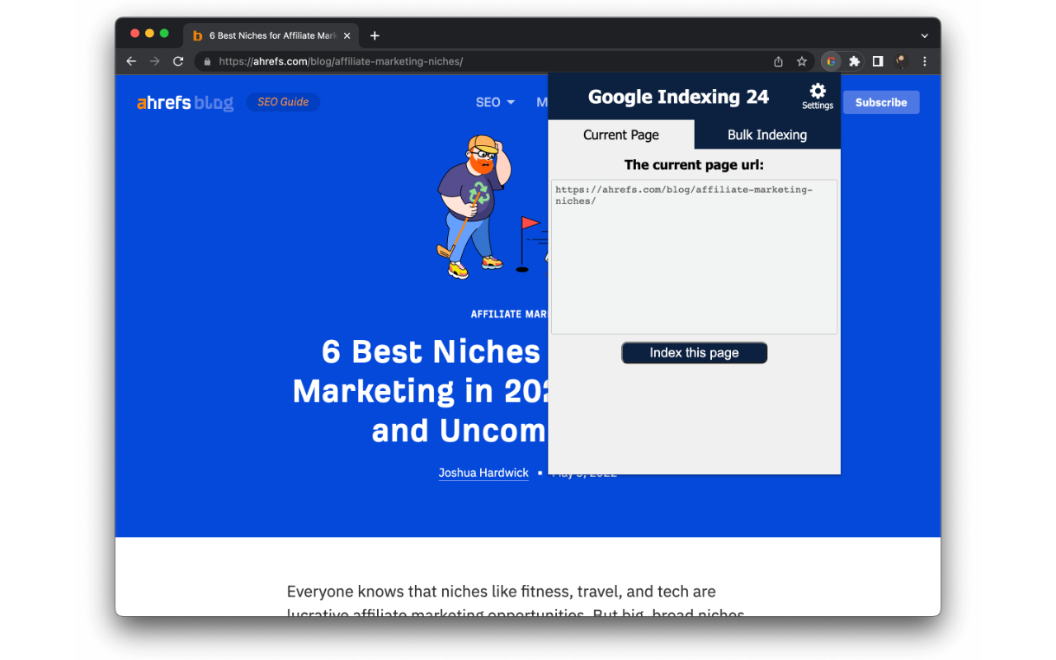This screenshot has width=1056, height=660.
Task: Open Chrome's three-dot menu
Action: pyautogui.click(x=924, y=61)
